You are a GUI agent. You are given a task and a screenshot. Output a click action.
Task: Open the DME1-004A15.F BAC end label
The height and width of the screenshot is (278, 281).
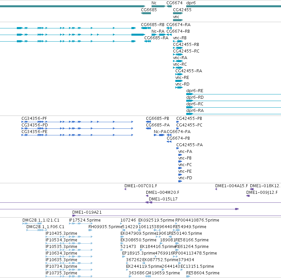coord(231,186)
